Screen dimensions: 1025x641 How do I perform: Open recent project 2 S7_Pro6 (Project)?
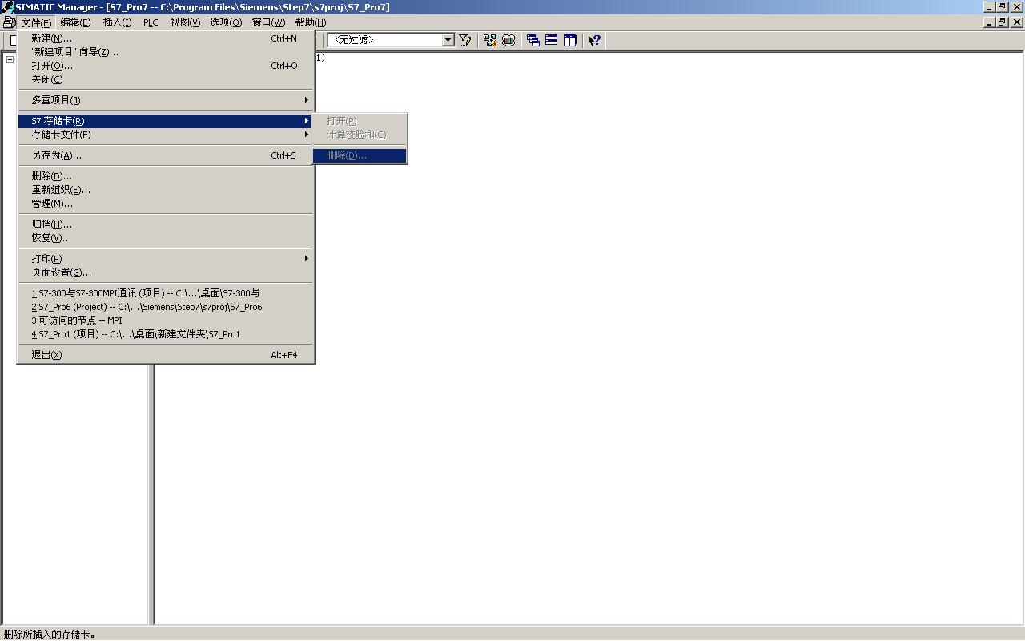pyautogui.click(x=166, y=307)
